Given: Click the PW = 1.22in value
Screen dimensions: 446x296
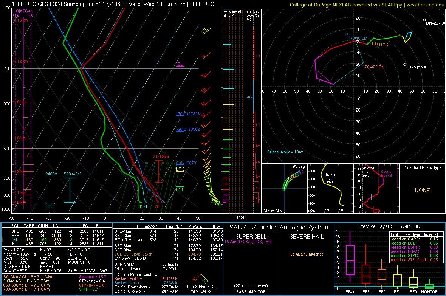Looking at the screenshot, I should (14, 250).
